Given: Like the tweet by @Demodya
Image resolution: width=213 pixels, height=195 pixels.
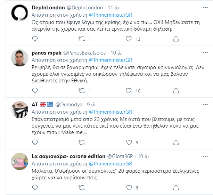Looking at the screenshot, I should pos(129,143).
